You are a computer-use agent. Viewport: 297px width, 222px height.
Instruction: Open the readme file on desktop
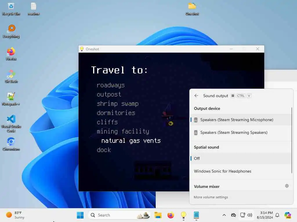click(x=34, y=9)
